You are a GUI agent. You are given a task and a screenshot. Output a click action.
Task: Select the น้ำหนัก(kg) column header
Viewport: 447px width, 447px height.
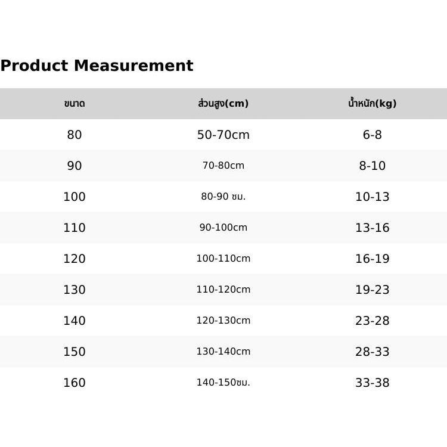click(x=372, y=104)
